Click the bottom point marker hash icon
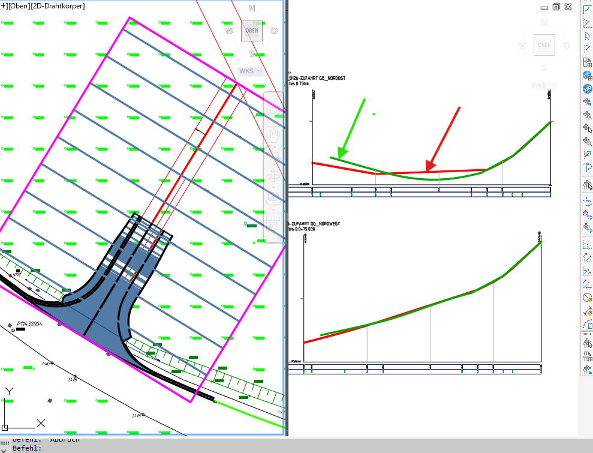Viewport: 593px width, 453px height. coord(588,370)
